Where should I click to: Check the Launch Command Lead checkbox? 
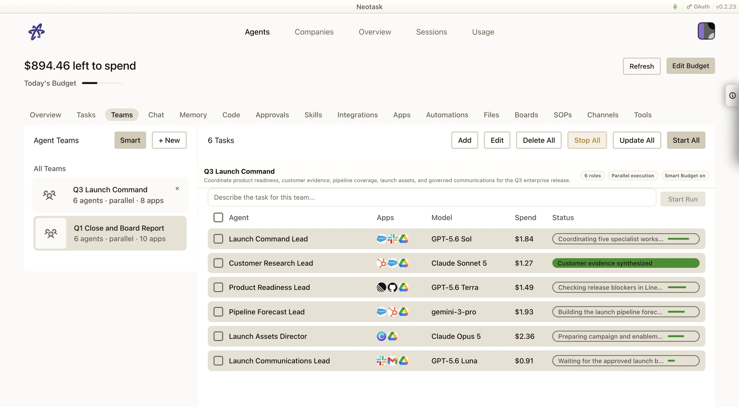pyautogui.click(x=218, y=239)
